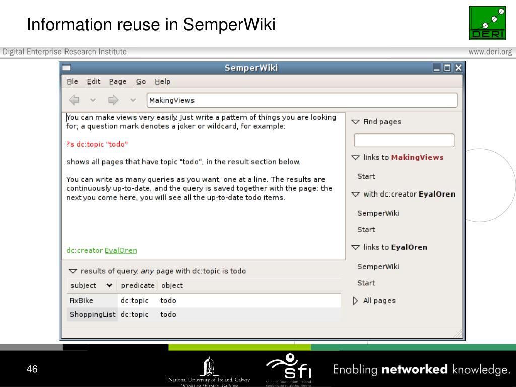Open the back history dropdown arrow
This screenshot has width=516, height=387.
[x=93, y=100]
